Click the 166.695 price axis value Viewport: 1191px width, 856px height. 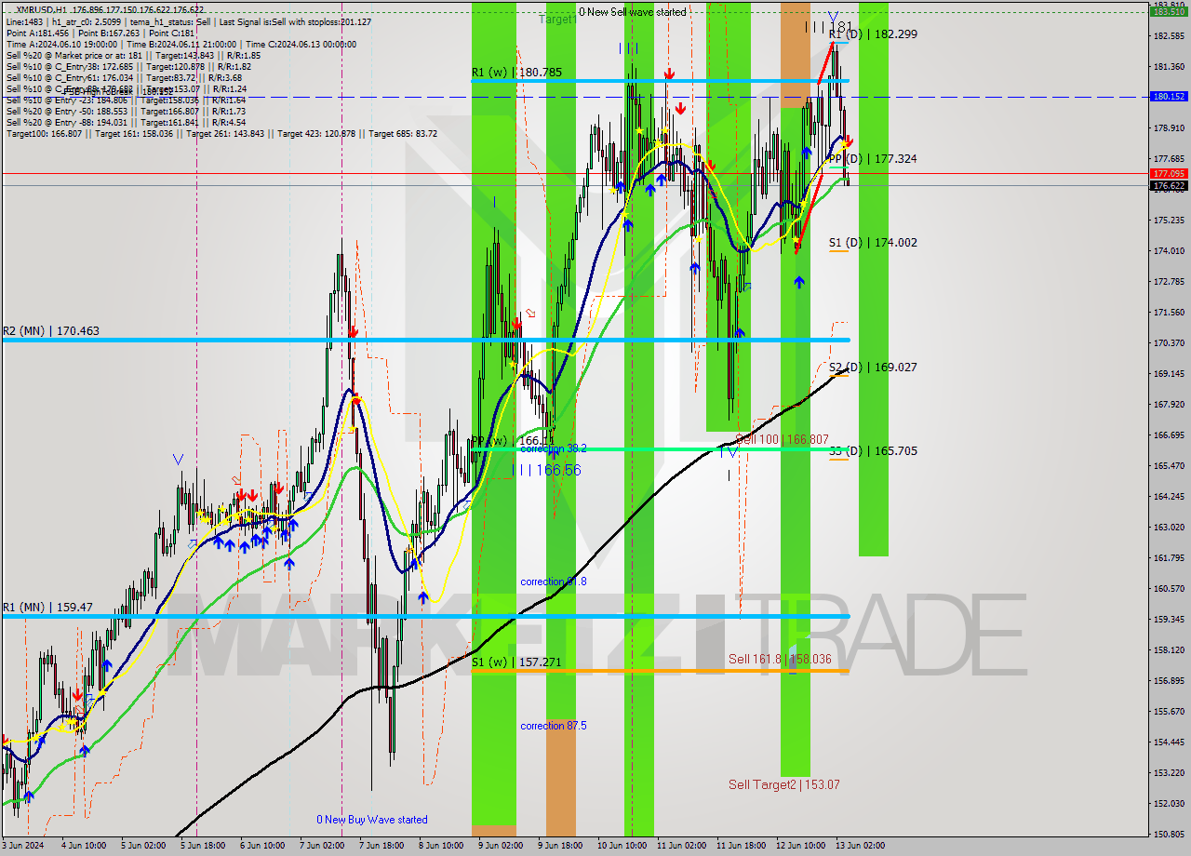pyautogui.click(x=1169, y=435)
